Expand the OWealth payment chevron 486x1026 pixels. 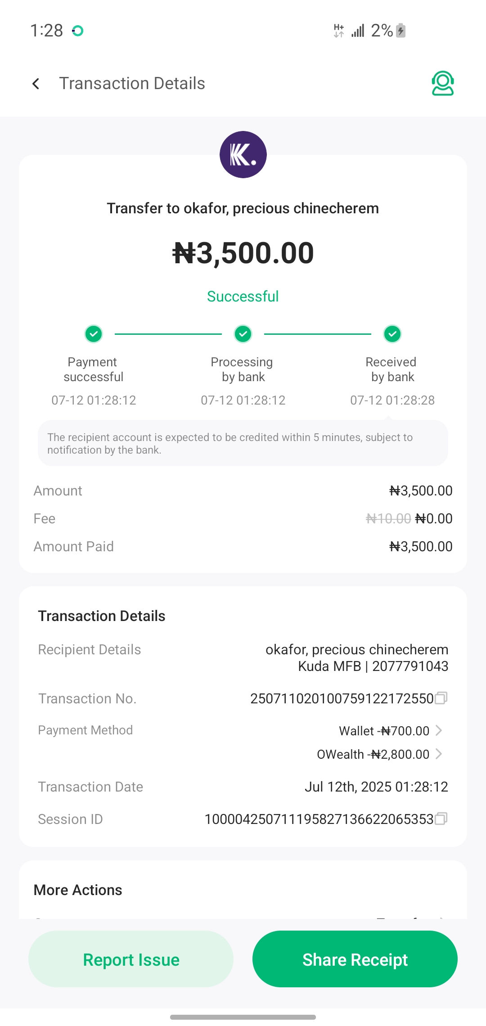tap(439, 754)
